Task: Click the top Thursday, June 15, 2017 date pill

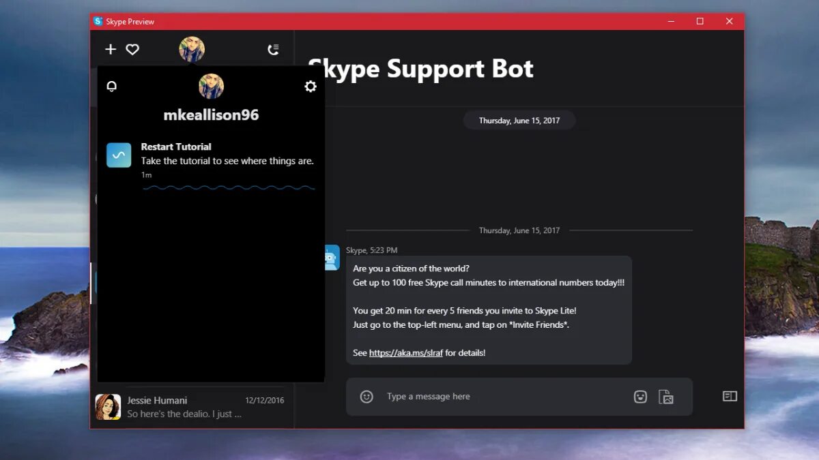Action: click(x=519, y=121)
